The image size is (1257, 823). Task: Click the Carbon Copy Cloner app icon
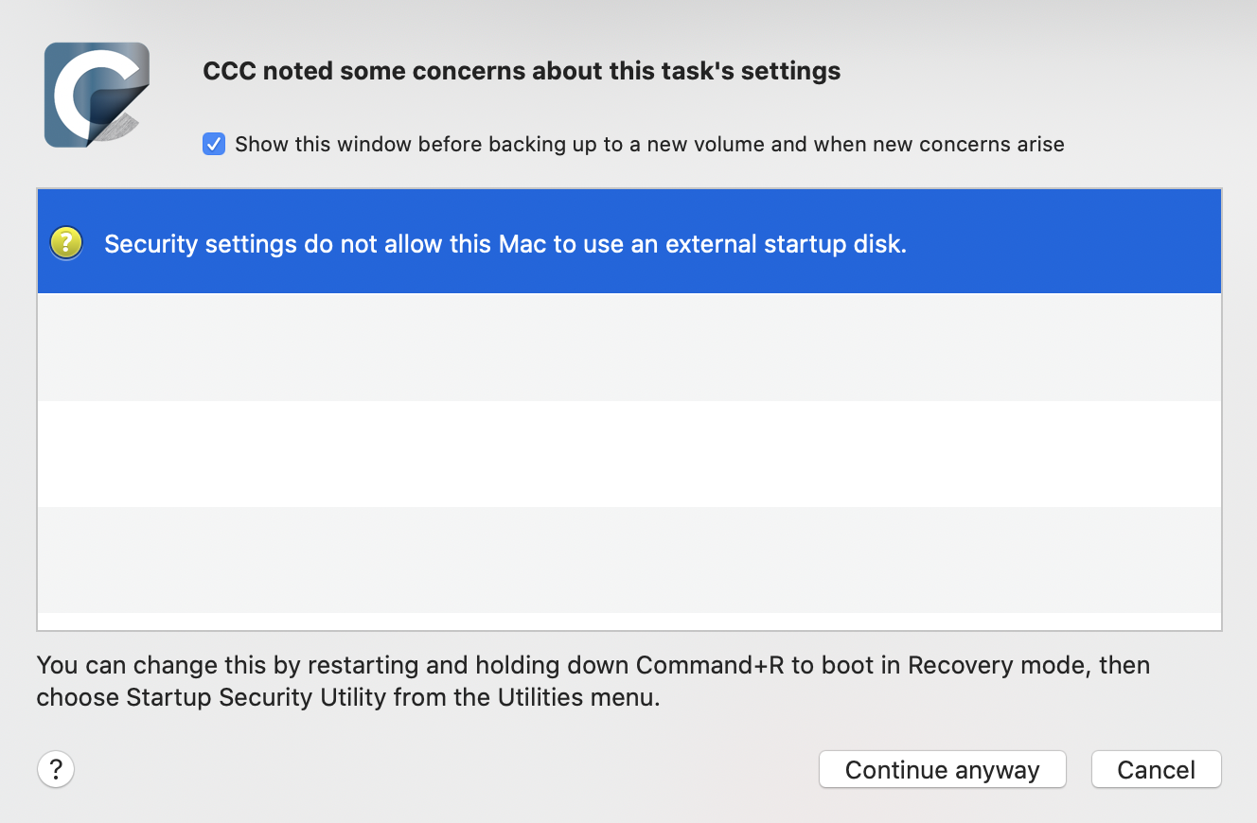coord(97,96)
